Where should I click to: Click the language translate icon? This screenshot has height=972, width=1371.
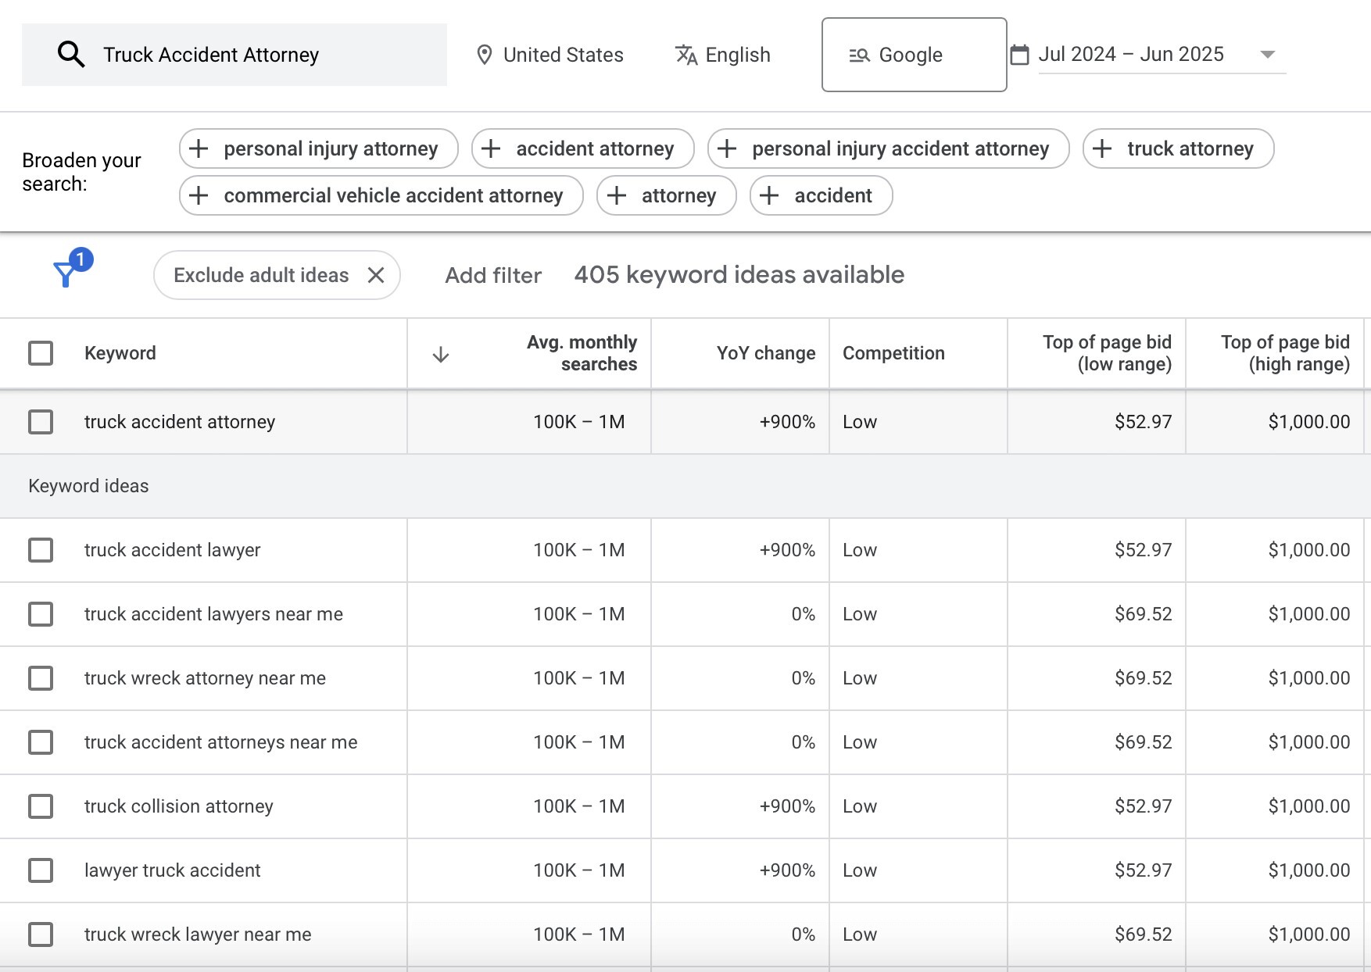pos(685,55)
